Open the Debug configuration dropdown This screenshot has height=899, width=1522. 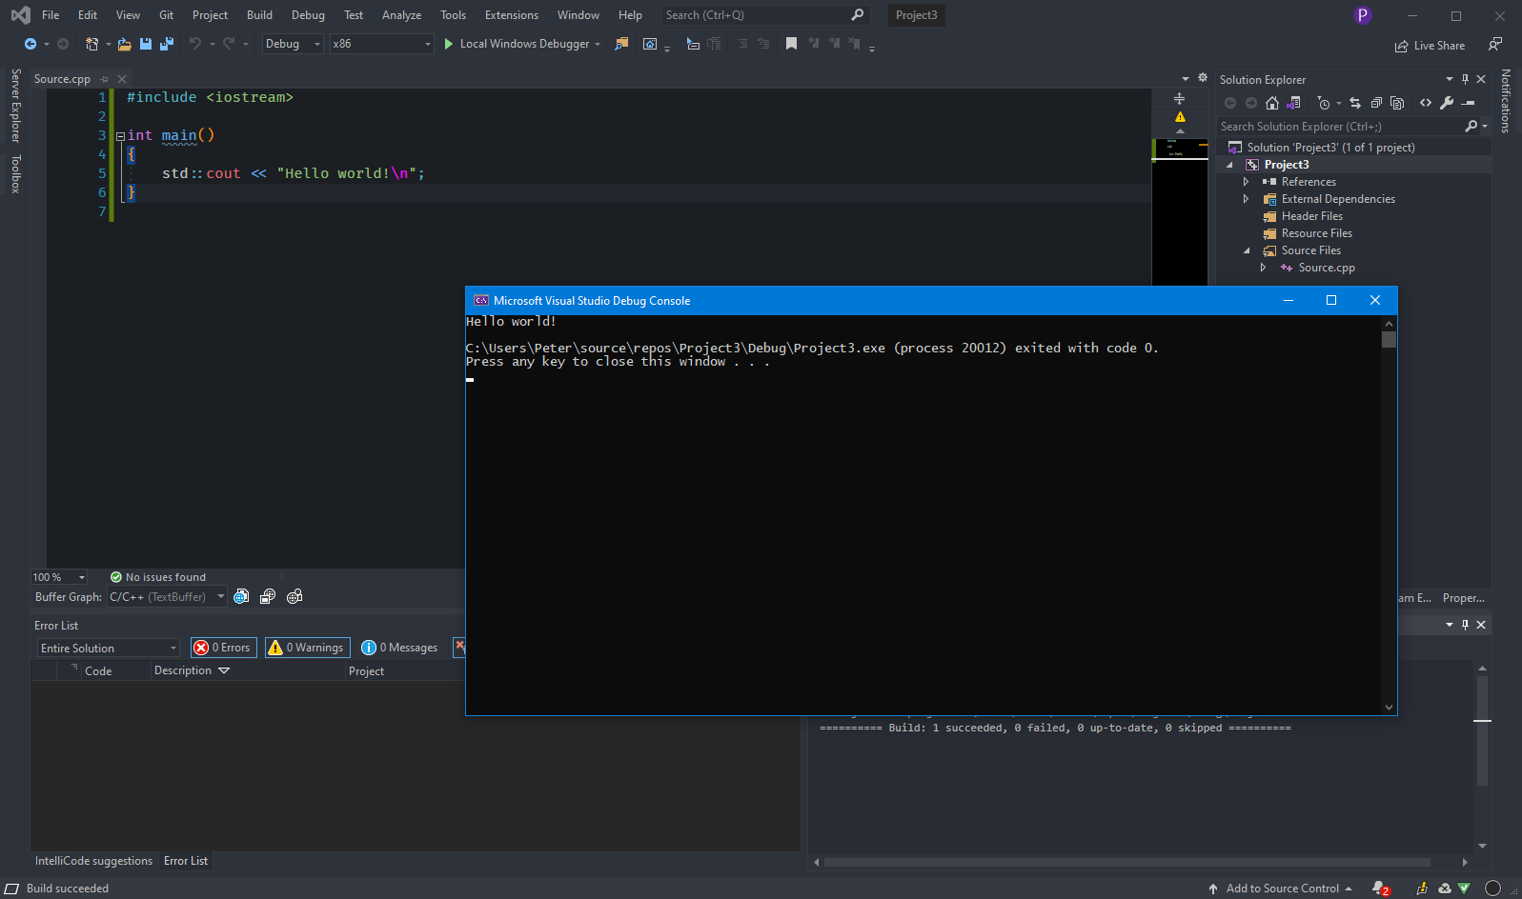click(292, 44)
